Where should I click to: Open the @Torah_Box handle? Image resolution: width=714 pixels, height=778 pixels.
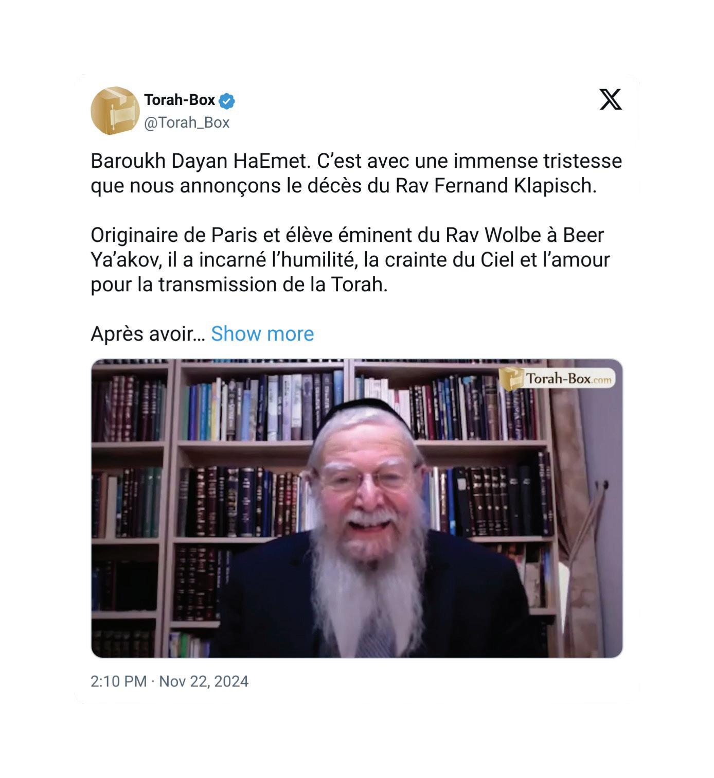[187, 122]
